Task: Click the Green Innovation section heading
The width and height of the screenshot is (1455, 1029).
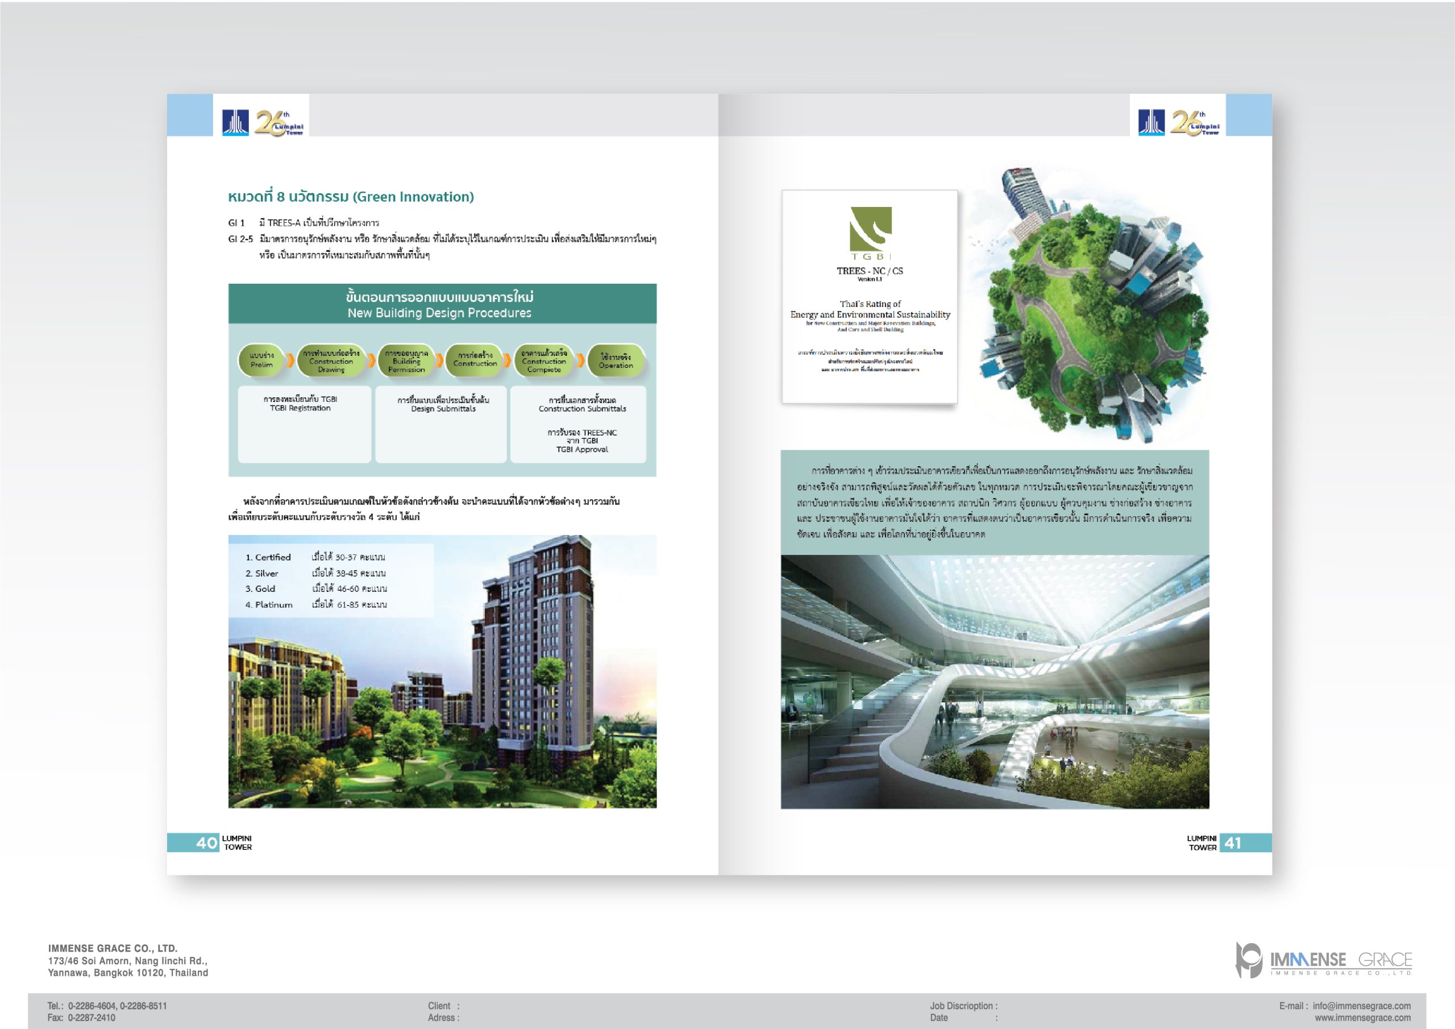Action: coord(351,197)
